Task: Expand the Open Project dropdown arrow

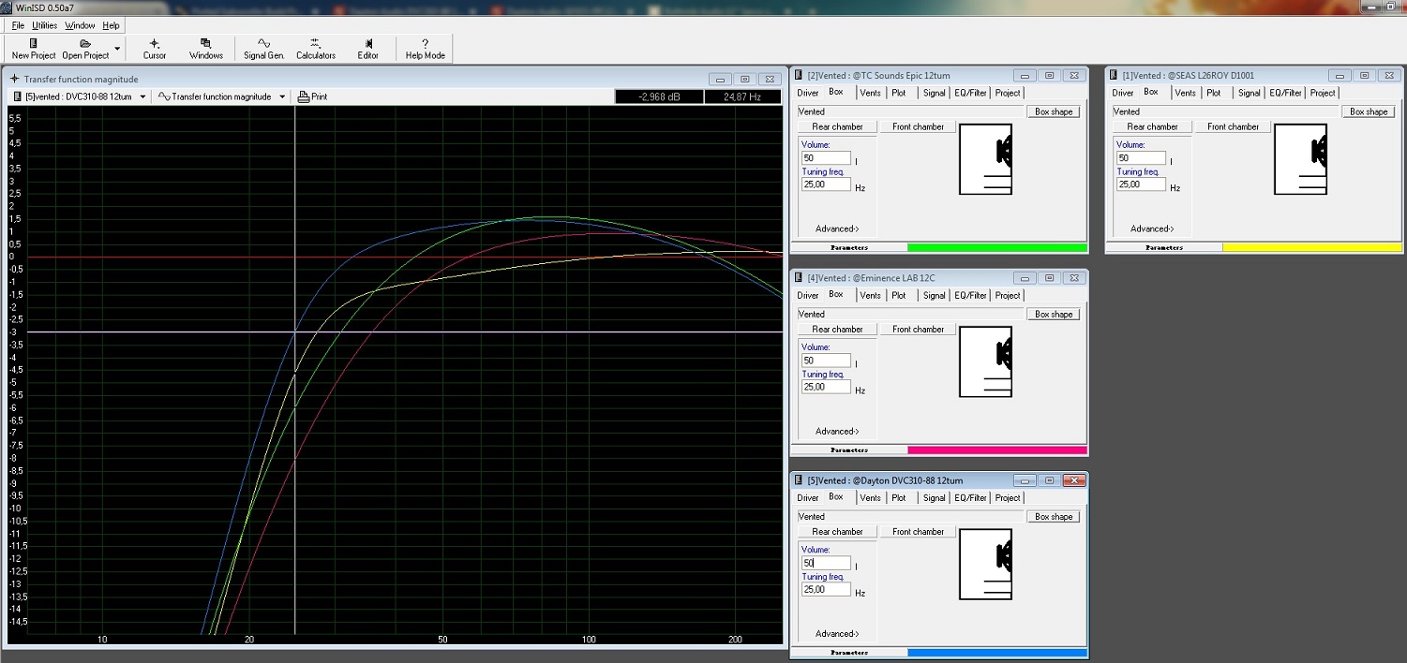Action: (x=117, y=48)
